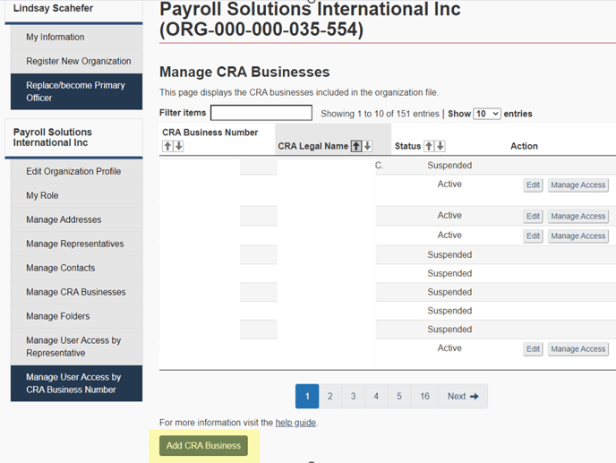616x463 pixels.
Task: Open the help guide link
Action: (295, 423)
